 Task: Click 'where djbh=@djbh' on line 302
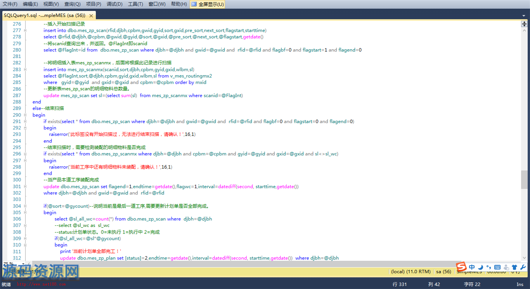tap(65, 193)
